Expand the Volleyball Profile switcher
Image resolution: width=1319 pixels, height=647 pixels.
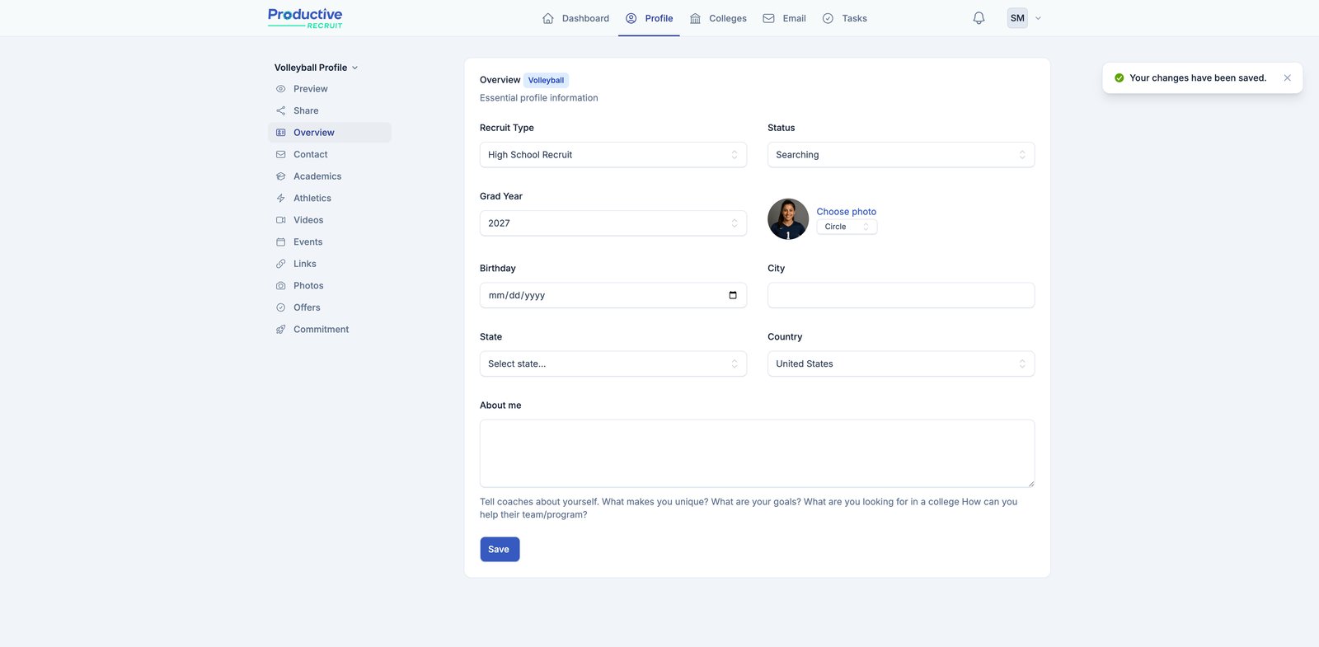pyautogui.click(x=316, y=68)
